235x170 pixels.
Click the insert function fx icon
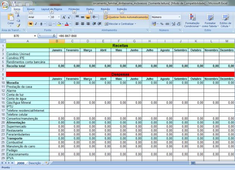(54, 36)
